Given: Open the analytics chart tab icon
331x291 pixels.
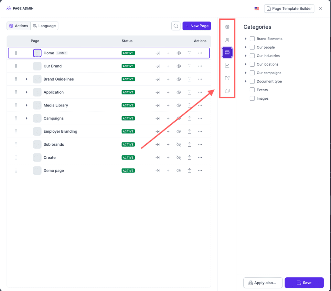Looking at the screenshot, I should [227, 65].
